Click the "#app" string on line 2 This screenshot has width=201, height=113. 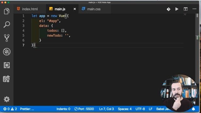53,21
